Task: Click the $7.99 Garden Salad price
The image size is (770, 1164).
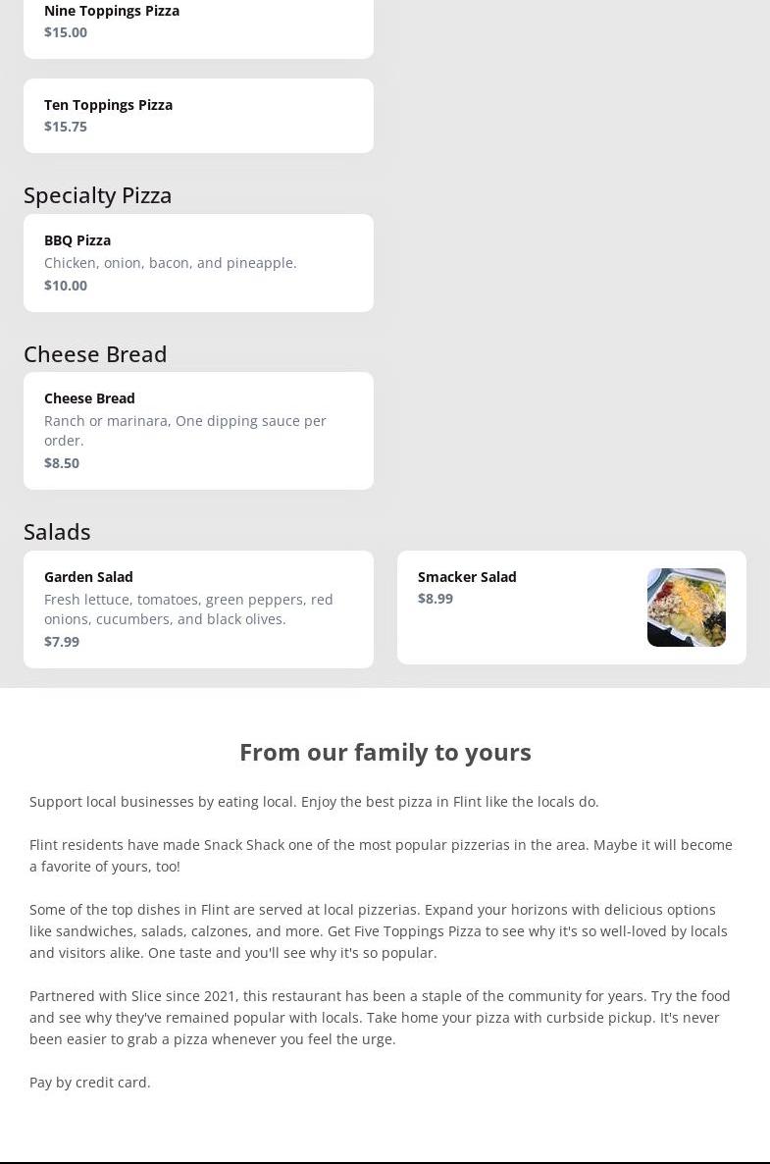Action: pyautogui.click(x=62, y=642)
